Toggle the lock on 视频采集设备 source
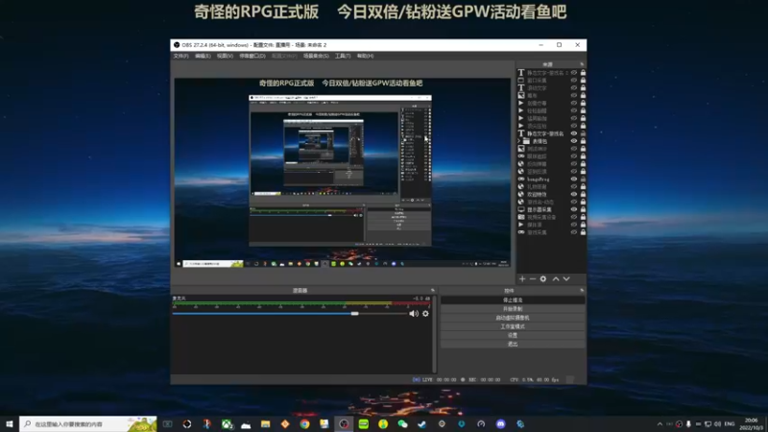The height and width of the screenshot is (432, 768). coord(583,217)
